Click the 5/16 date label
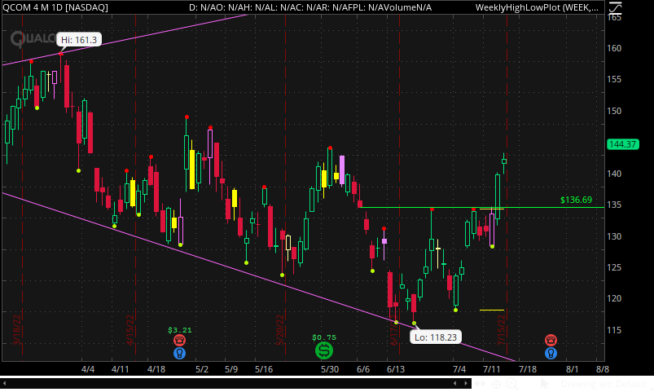The width and height of the screenshot is (654, 392). [x=264, y=369]
